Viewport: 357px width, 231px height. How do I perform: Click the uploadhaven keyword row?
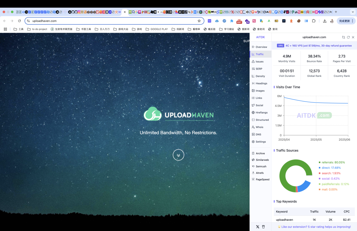314,220
